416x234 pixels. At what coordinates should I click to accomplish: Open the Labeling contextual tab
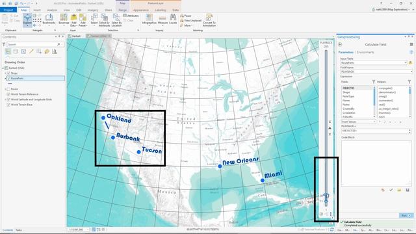(161, 10)
